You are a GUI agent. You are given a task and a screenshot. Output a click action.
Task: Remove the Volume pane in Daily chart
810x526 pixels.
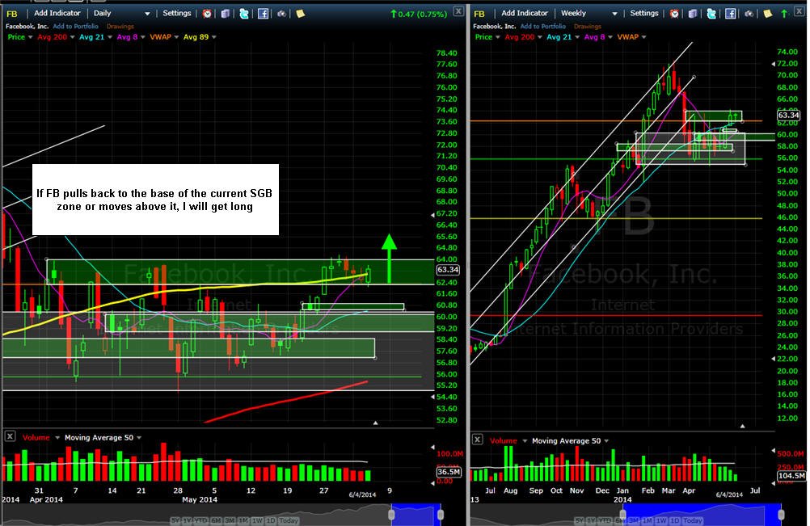[x=10, y=436]
